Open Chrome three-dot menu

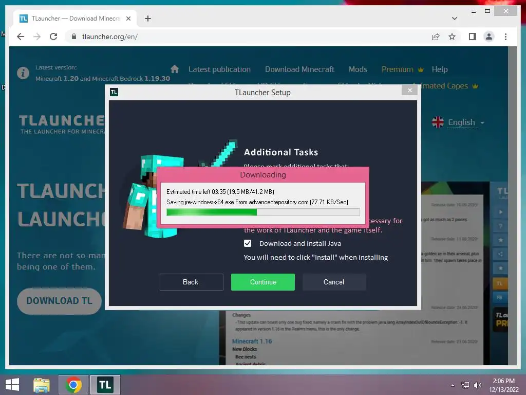click(x=505, y=37)
